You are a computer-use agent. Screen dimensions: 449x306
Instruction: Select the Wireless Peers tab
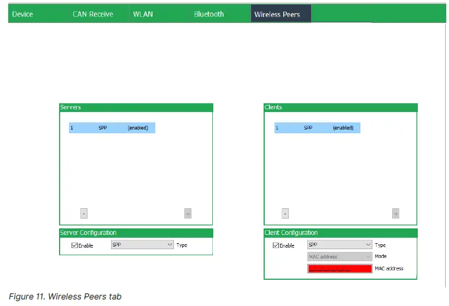277,14
